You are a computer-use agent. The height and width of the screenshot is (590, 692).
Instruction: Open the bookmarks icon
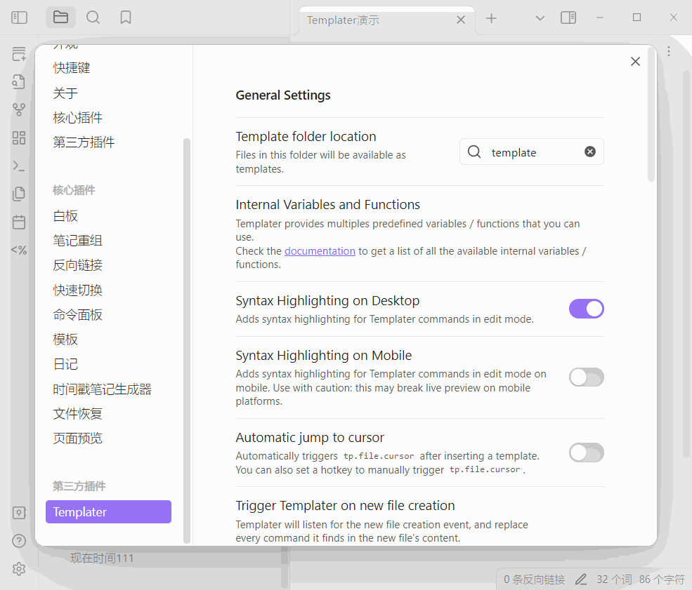point(126,18)
